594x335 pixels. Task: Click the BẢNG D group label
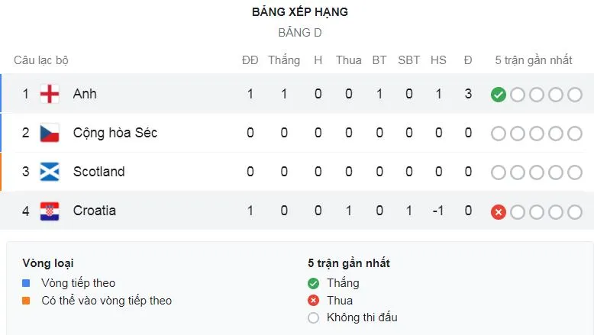click(x=300, y=33)
